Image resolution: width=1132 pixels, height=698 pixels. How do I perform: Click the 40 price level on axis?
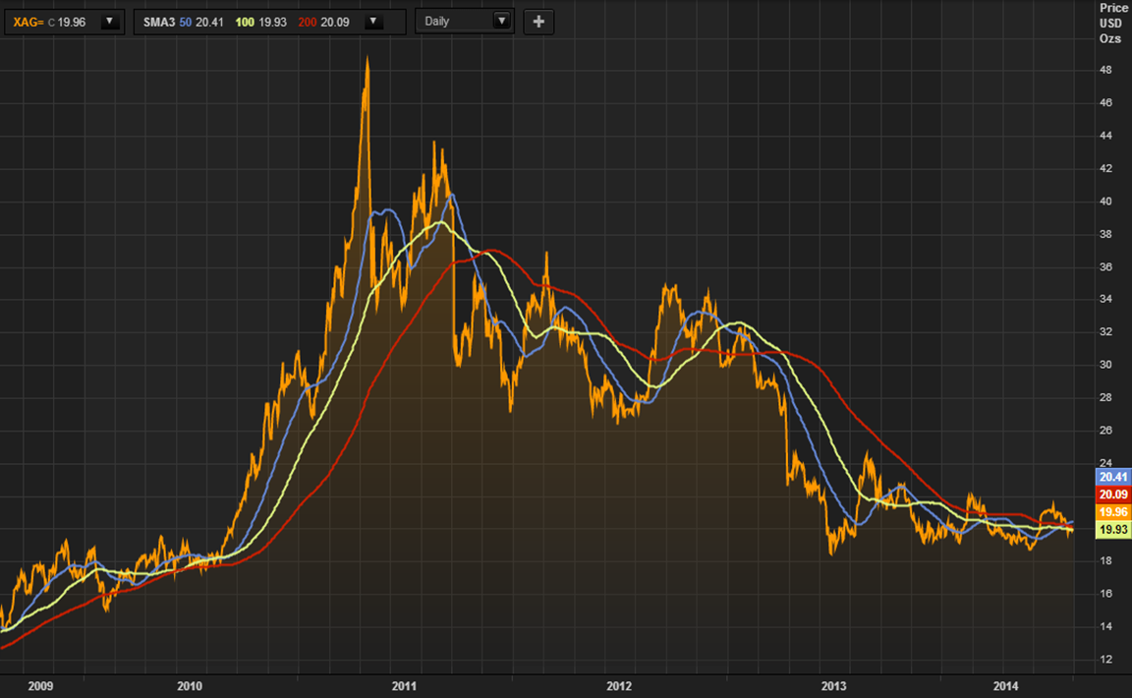pos(1105,201)
